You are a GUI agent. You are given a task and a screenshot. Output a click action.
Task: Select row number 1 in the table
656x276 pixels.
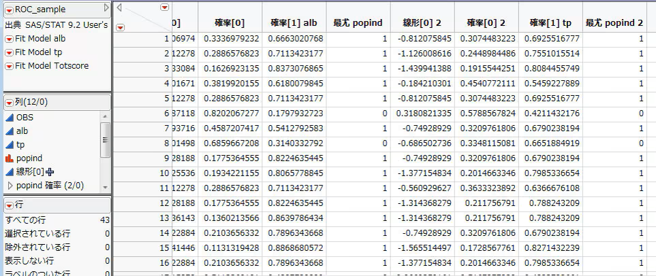coord(142,39)
